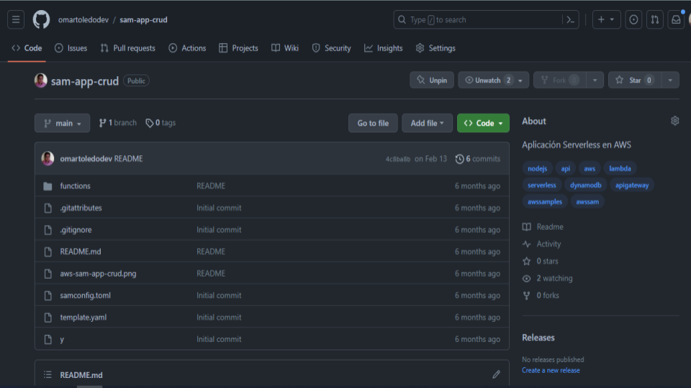The image size is (691, 388).
Task: Click the awssamples topic tag
Action: [x=545, y=202]
